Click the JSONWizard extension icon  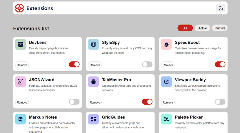point(21,82)
